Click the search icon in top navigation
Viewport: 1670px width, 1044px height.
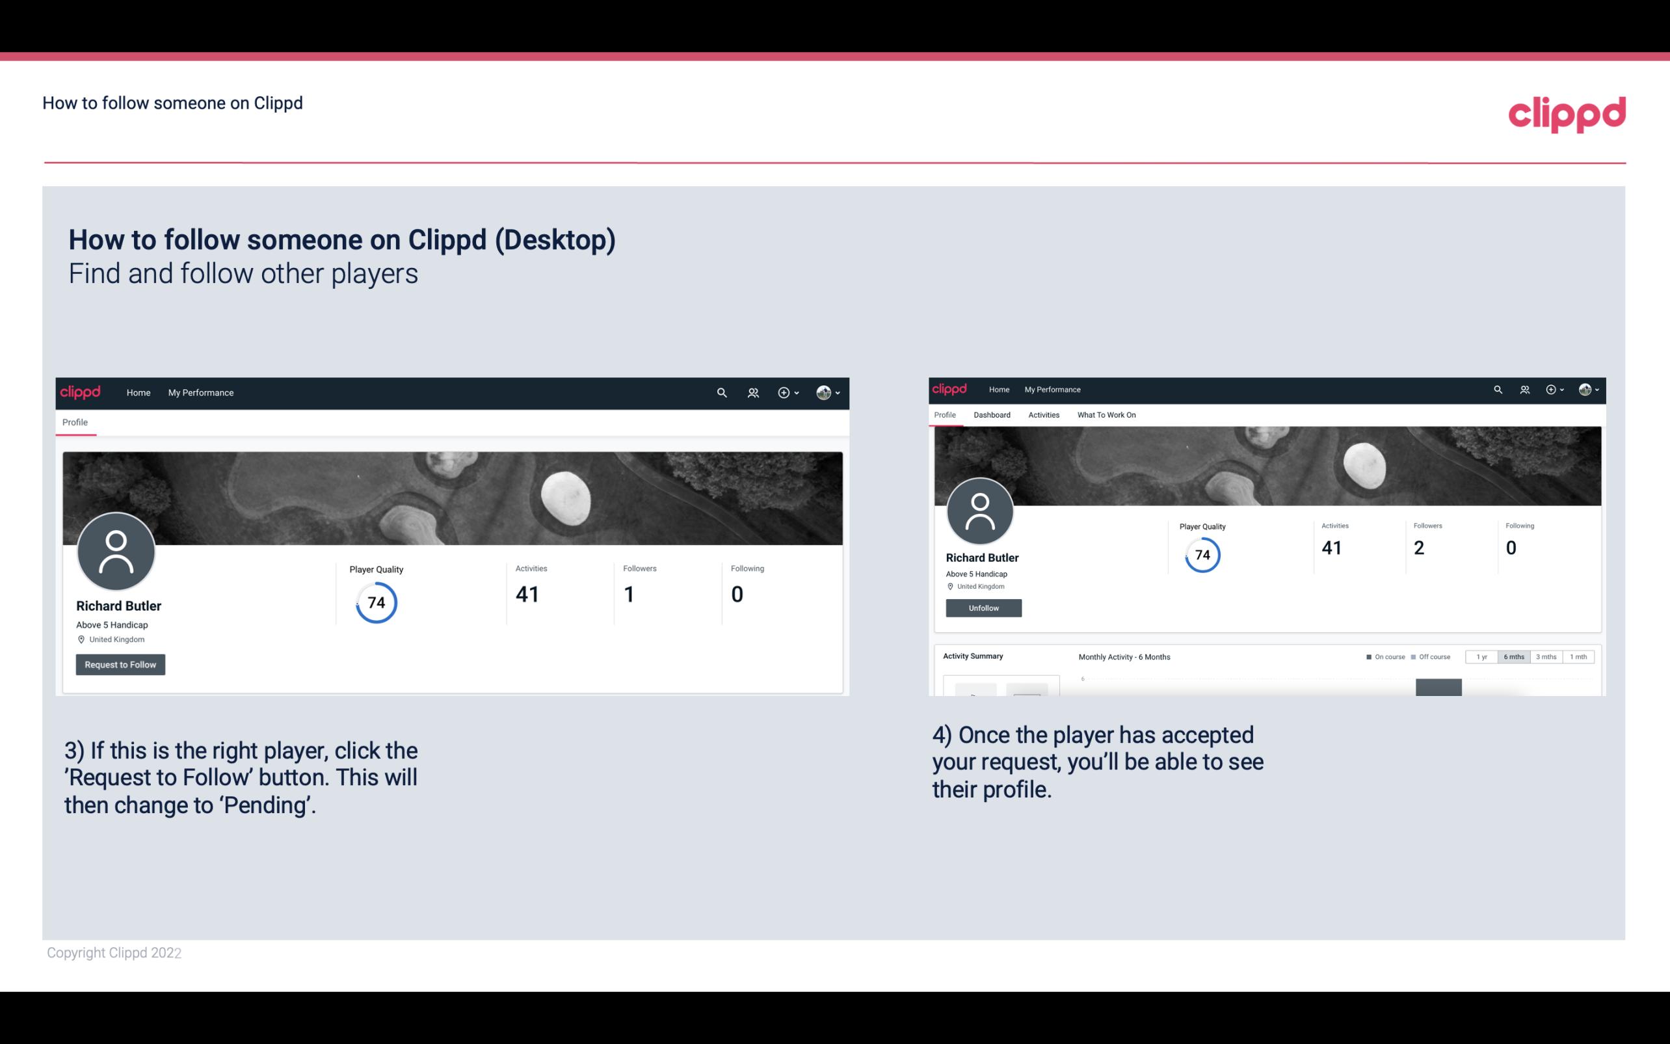721,392
